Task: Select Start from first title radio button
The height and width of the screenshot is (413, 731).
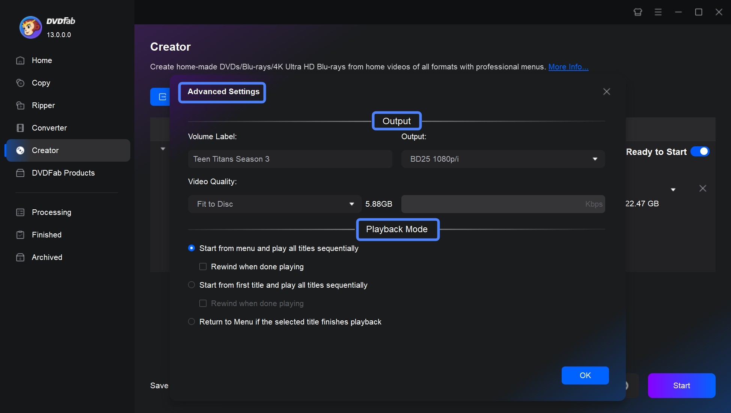Action: (x=191, y=285)
